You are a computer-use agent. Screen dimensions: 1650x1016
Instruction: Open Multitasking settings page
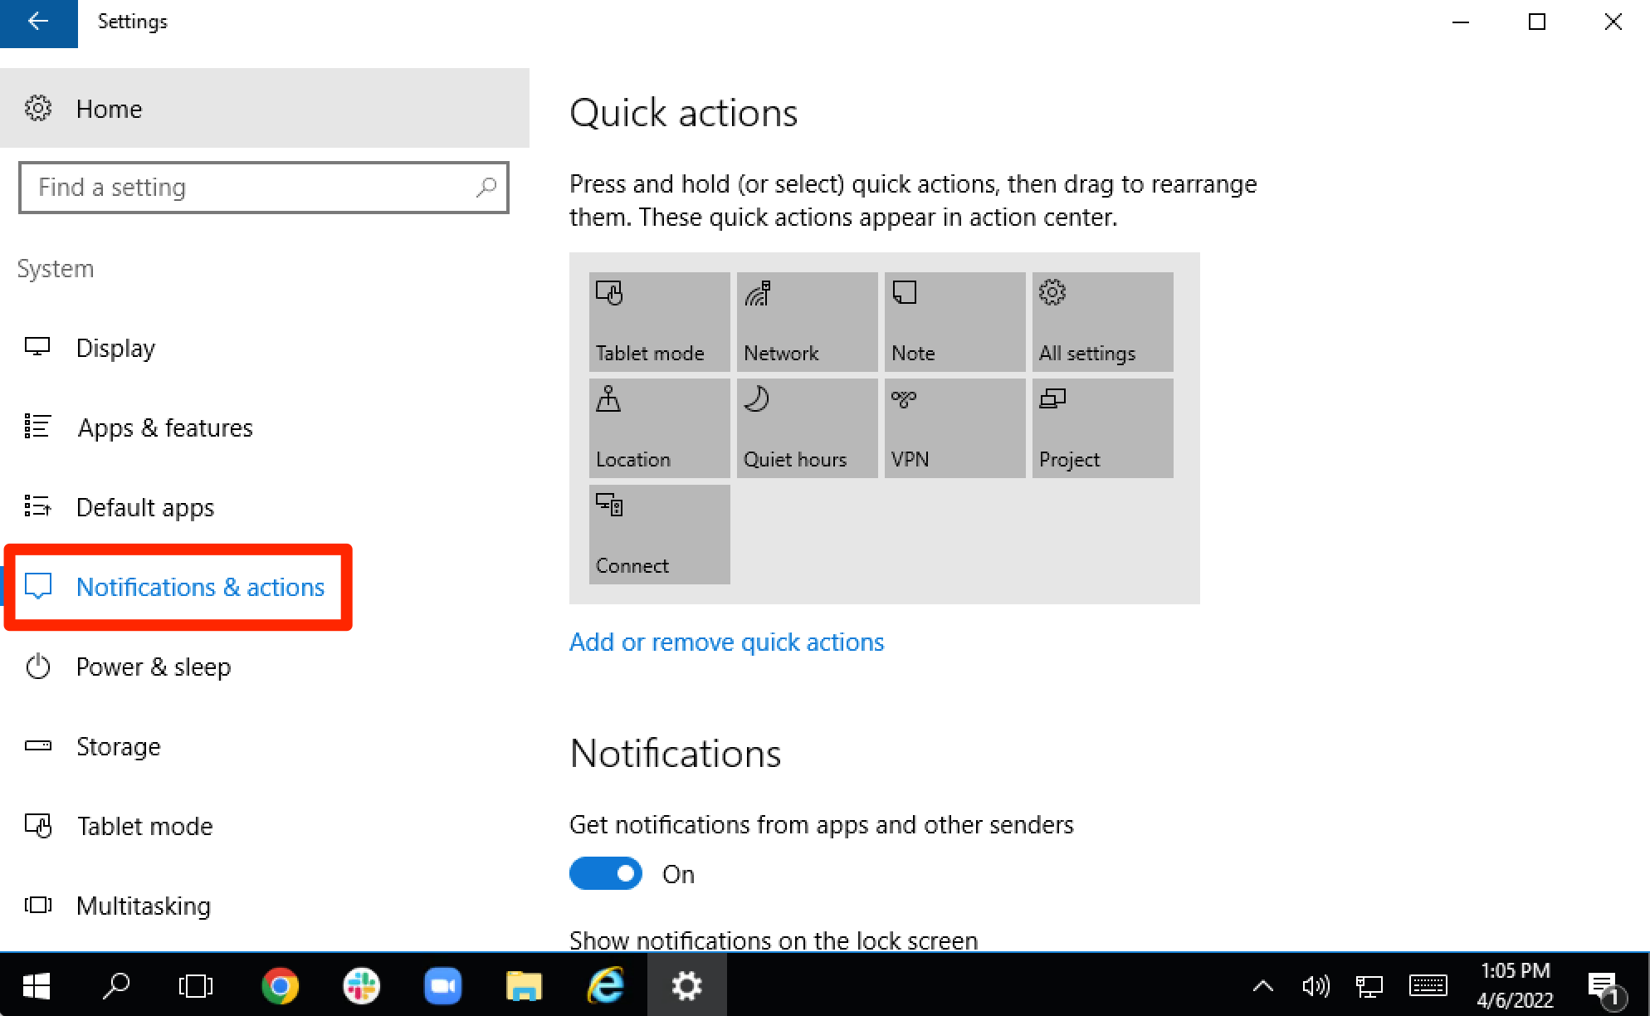tap(264, 906)
